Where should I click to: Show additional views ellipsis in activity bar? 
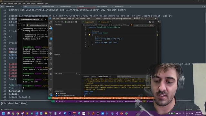tap(51, 79)
